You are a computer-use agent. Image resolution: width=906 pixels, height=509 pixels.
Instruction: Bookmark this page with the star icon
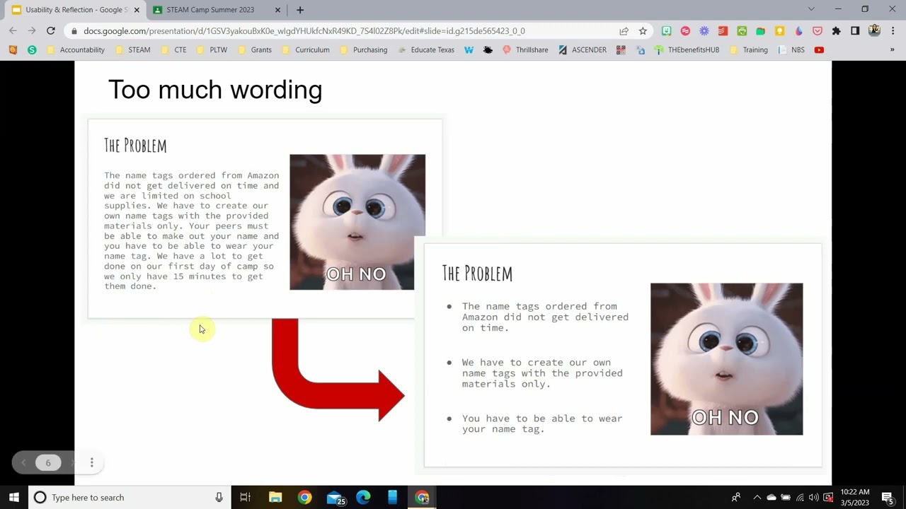[643, 31]
